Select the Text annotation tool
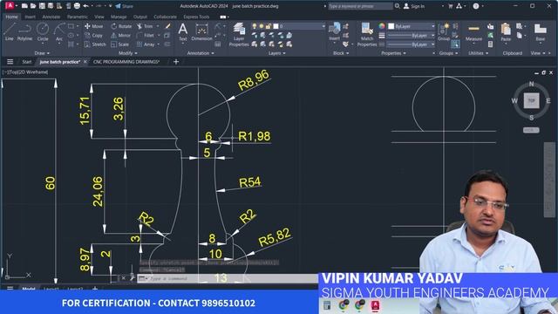The height and width of the screenshot is (314, 558). tap(182, 32)
